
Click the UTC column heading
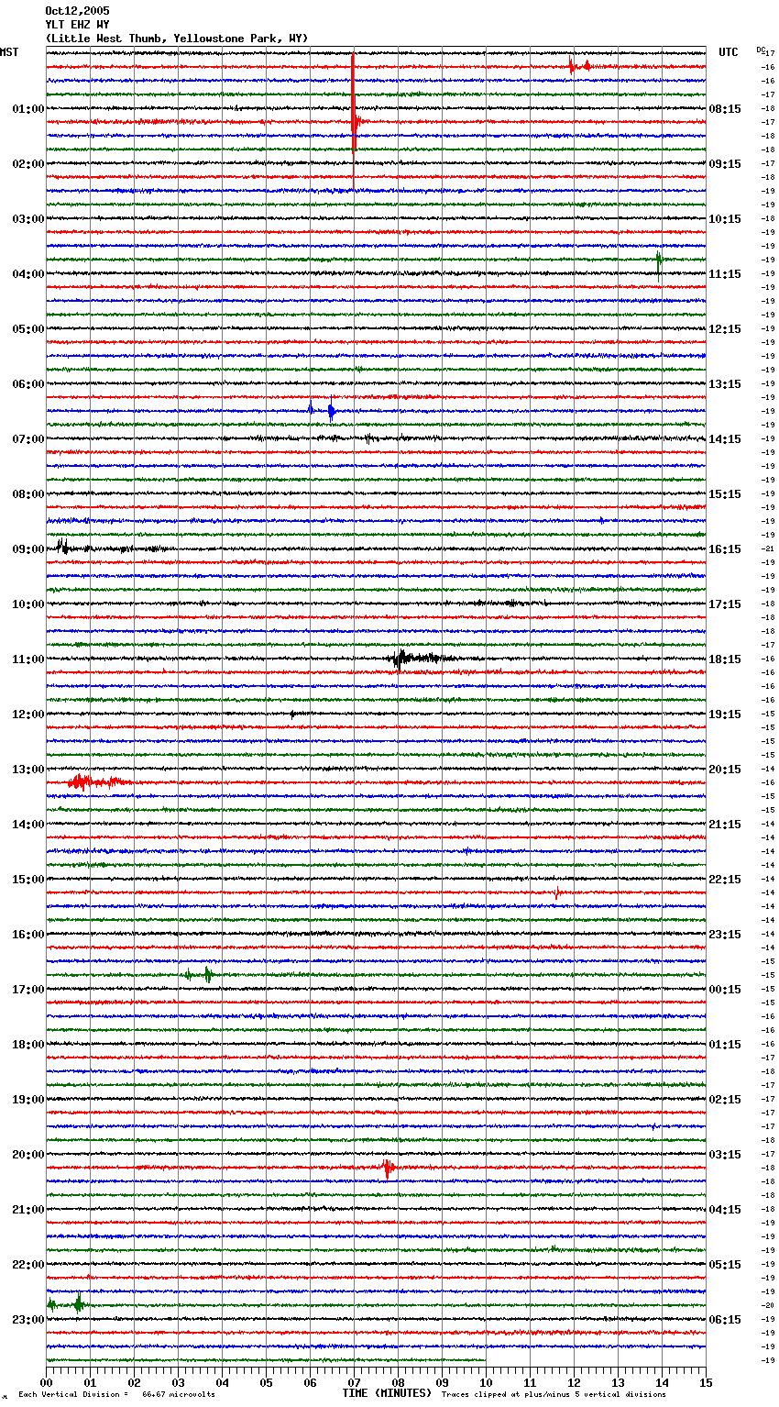[728, 52]
